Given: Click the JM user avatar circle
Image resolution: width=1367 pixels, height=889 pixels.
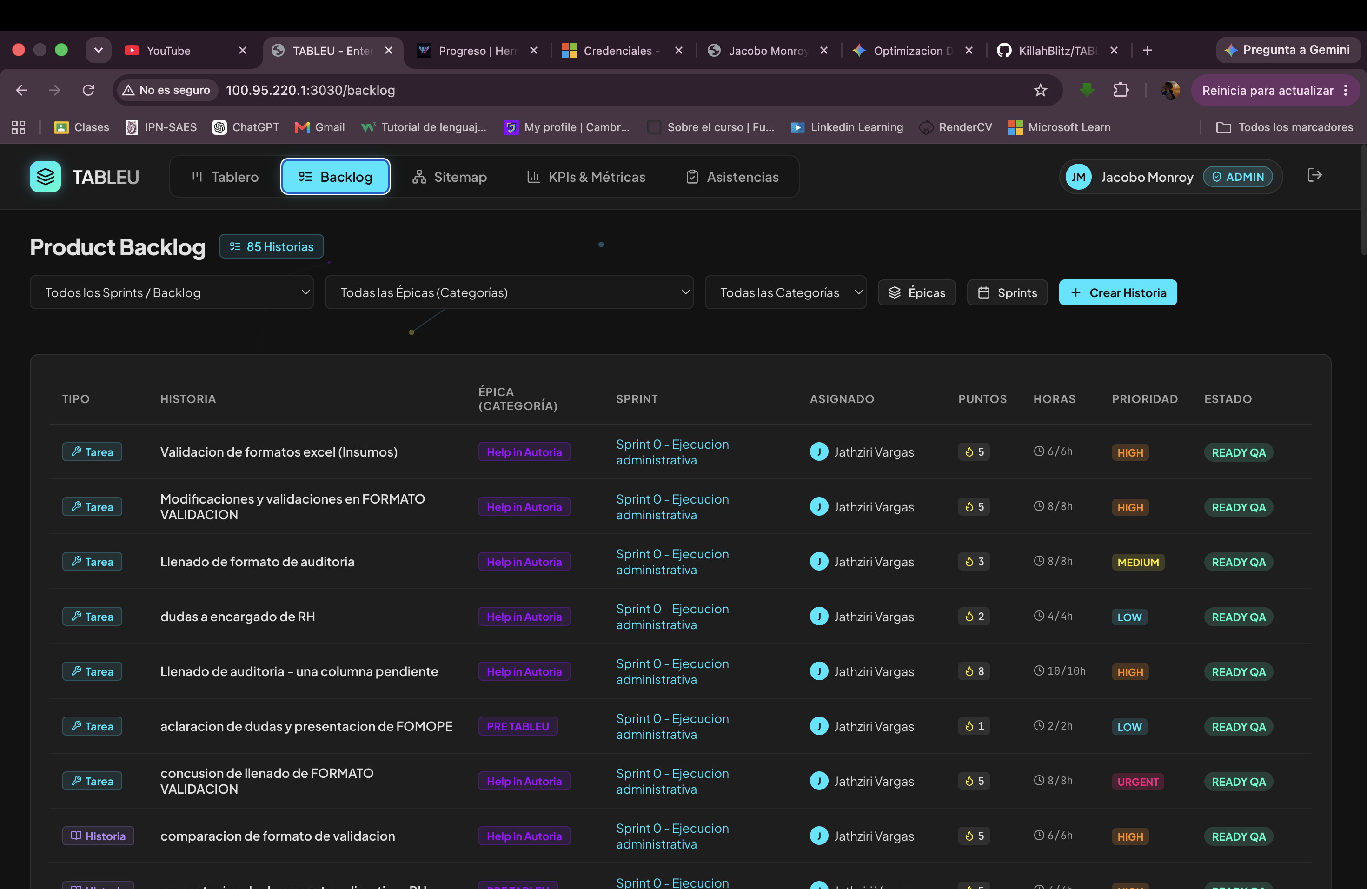Looking at the screenshot, I should point(1078,177).
